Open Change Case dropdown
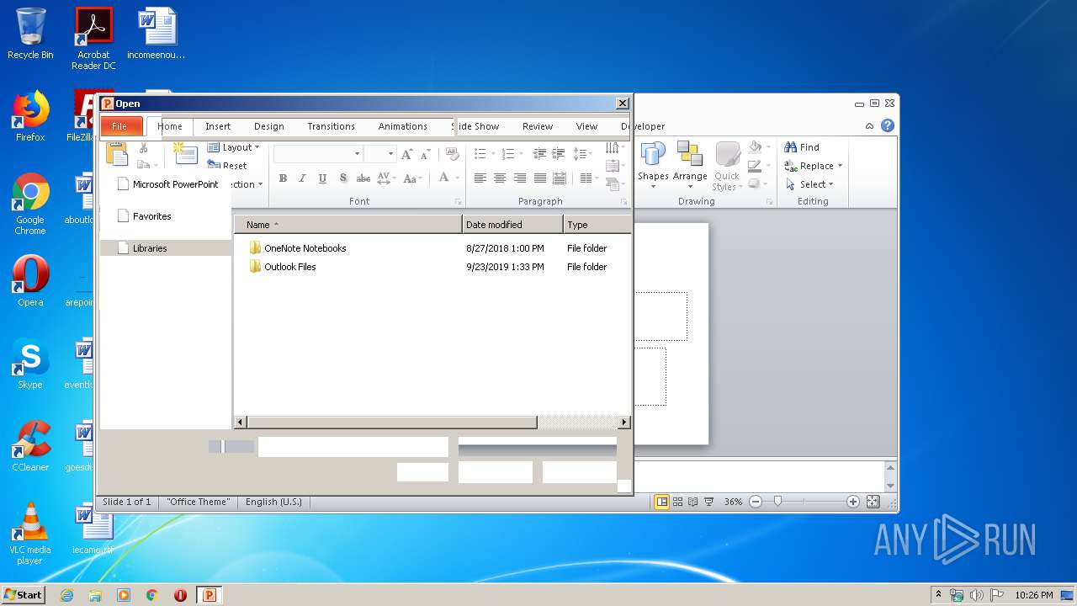 coord(412,178)
